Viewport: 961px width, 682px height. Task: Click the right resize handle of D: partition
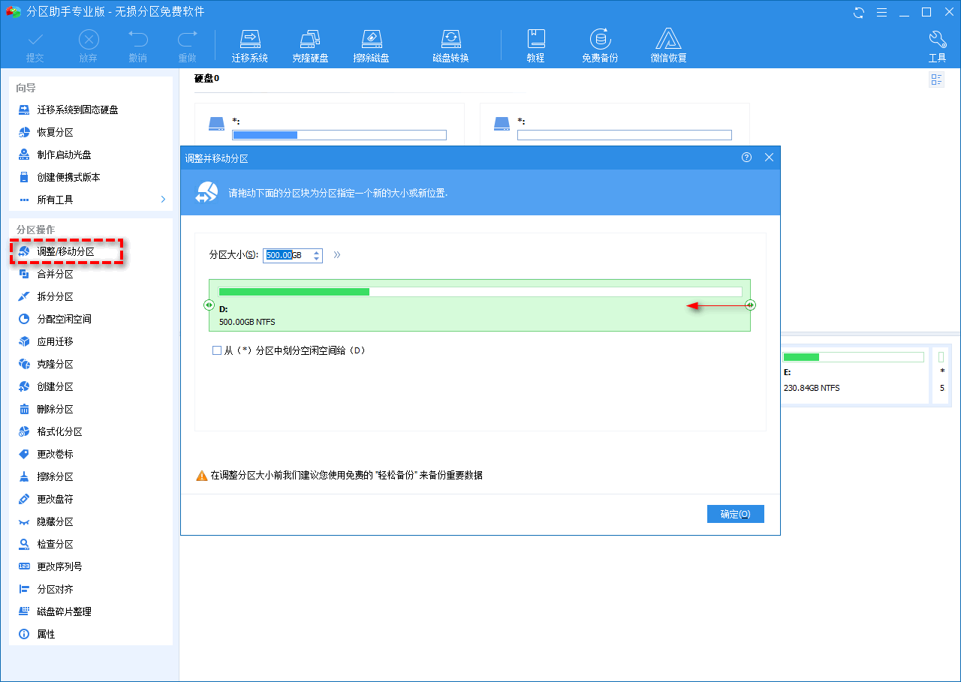[750, 305]
